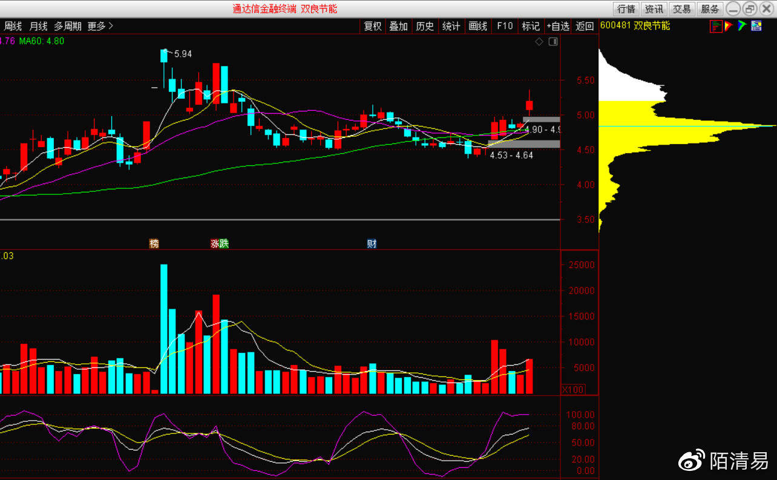Close the 通达信 terminal window
The width and height of the screenshot is (777, 480).
(766, 9)
